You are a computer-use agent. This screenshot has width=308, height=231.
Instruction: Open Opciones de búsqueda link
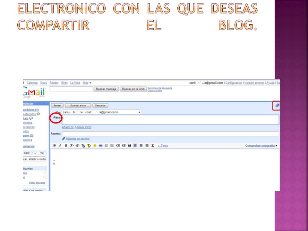point(160,88)
